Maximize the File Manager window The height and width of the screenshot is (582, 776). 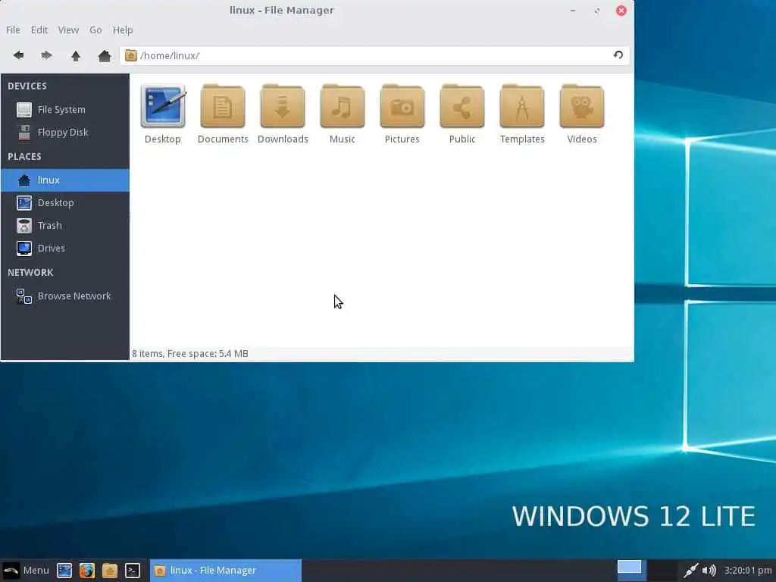pos(597,11)
